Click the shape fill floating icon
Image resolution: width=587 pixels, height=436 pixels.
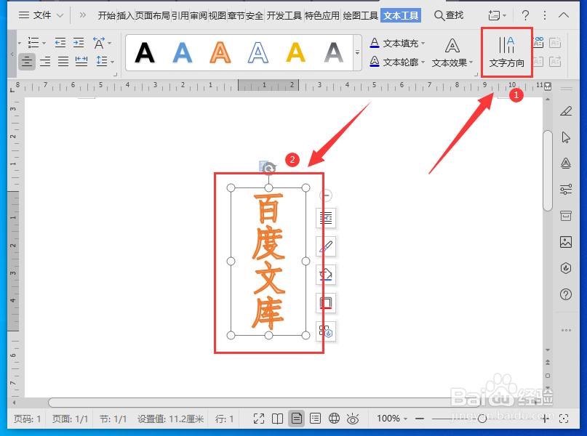[326, 275]
